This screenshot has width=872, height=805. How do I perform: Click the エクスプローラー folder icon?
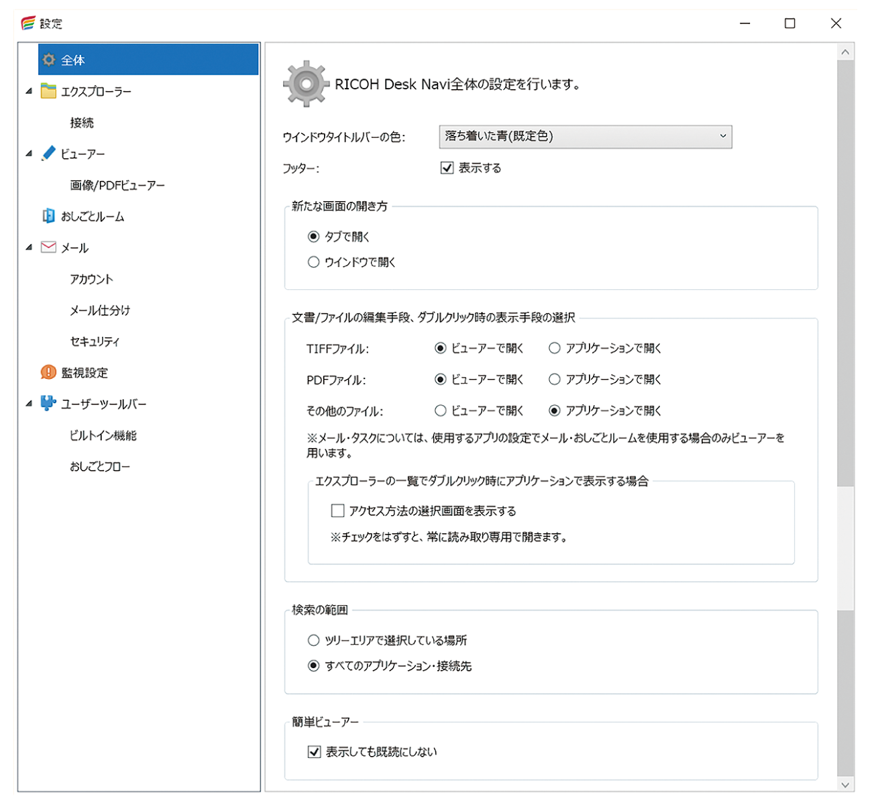48,91
